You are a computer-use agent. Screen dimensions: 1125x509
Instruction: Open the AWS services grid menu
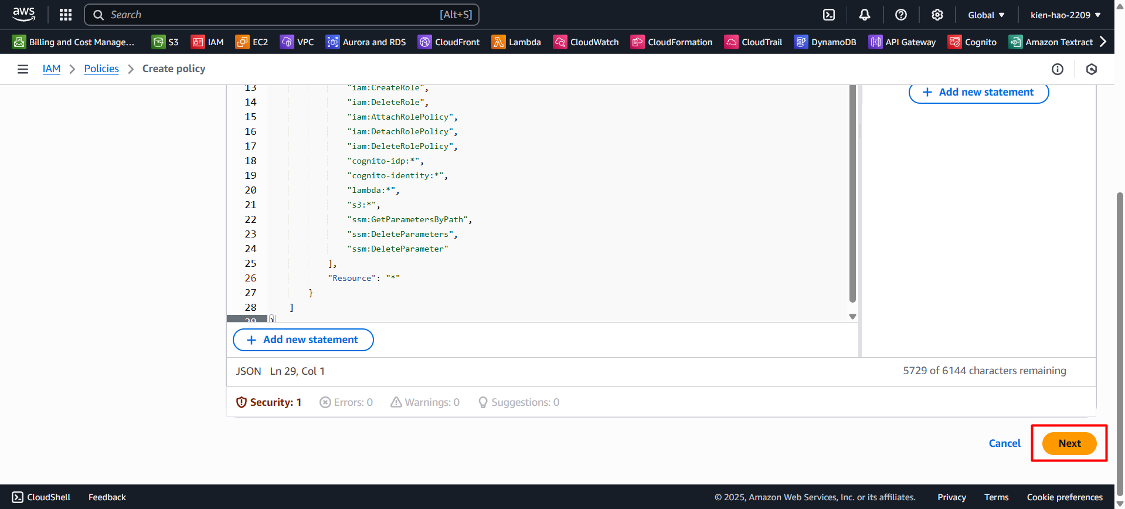(x=66, y=15)
